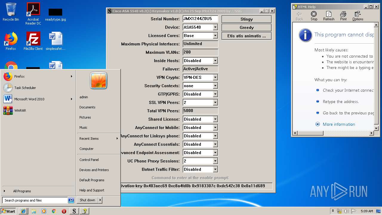Open FileZilla Client desktop shortcut
Image resolution: width=382 pixels, height=215 pixels.
tap(33, 41)
